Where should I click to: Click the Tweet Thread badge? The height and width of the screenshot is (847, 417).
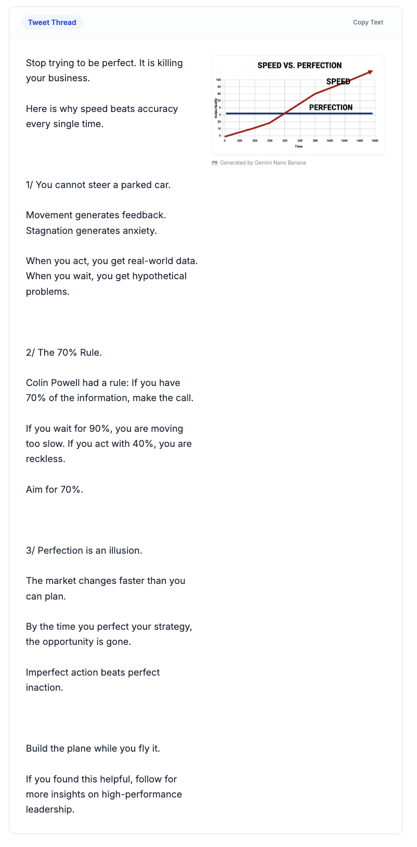[x=52, y=22]
